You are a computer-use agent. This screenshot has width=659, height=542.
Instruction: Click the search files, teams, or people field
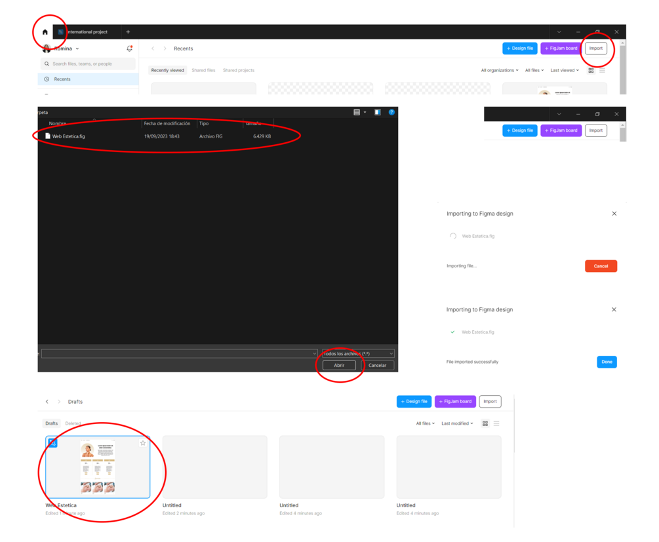pyautogui.click(x=89, y=64)
